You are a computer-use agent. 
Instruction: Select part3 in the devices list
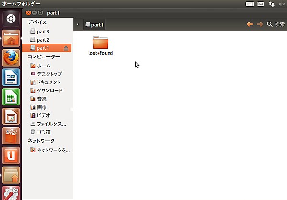(47, 32)
